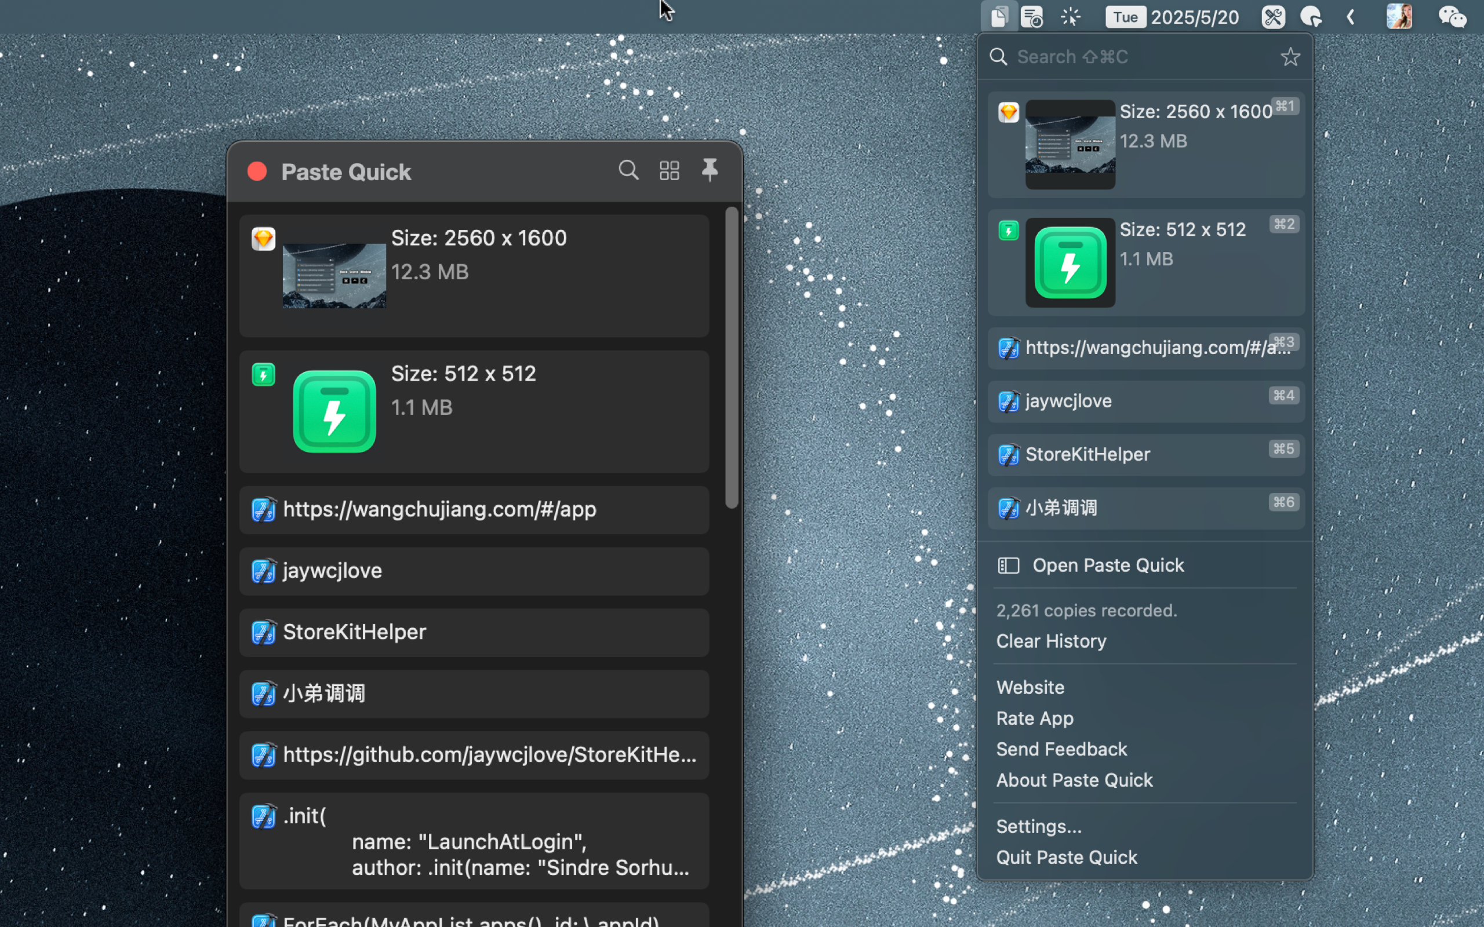Open the Website link
Image resolution: width=1484 pixels, height=927 pixels.
(1030, 687)
